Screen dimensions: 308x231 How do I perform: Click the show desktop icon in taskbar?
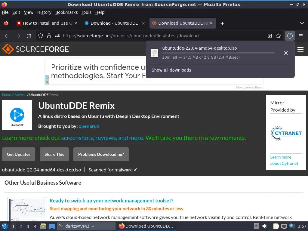tap(52, 226)
